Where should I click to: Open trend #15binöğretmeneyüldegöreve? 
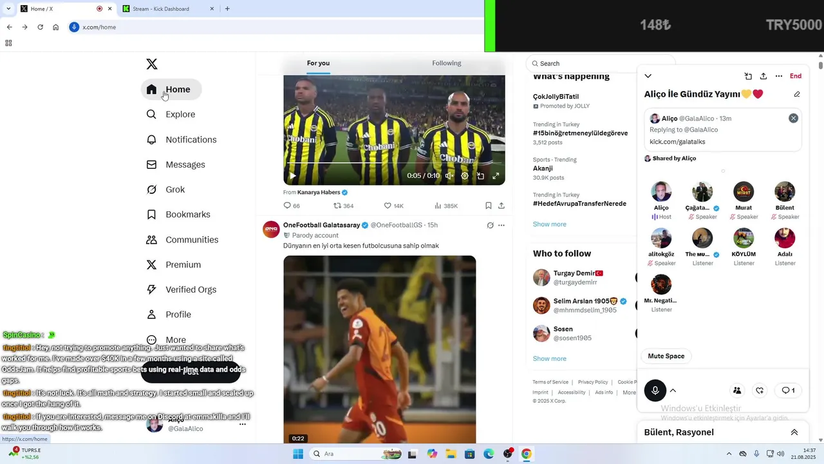point(580,133)
